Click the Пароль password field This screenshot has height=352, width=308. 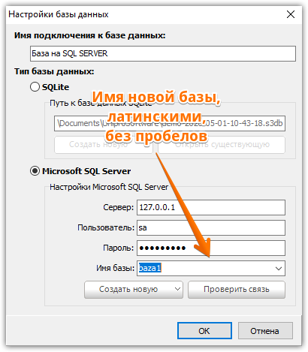pyautogui.click(x=211, y=248)
